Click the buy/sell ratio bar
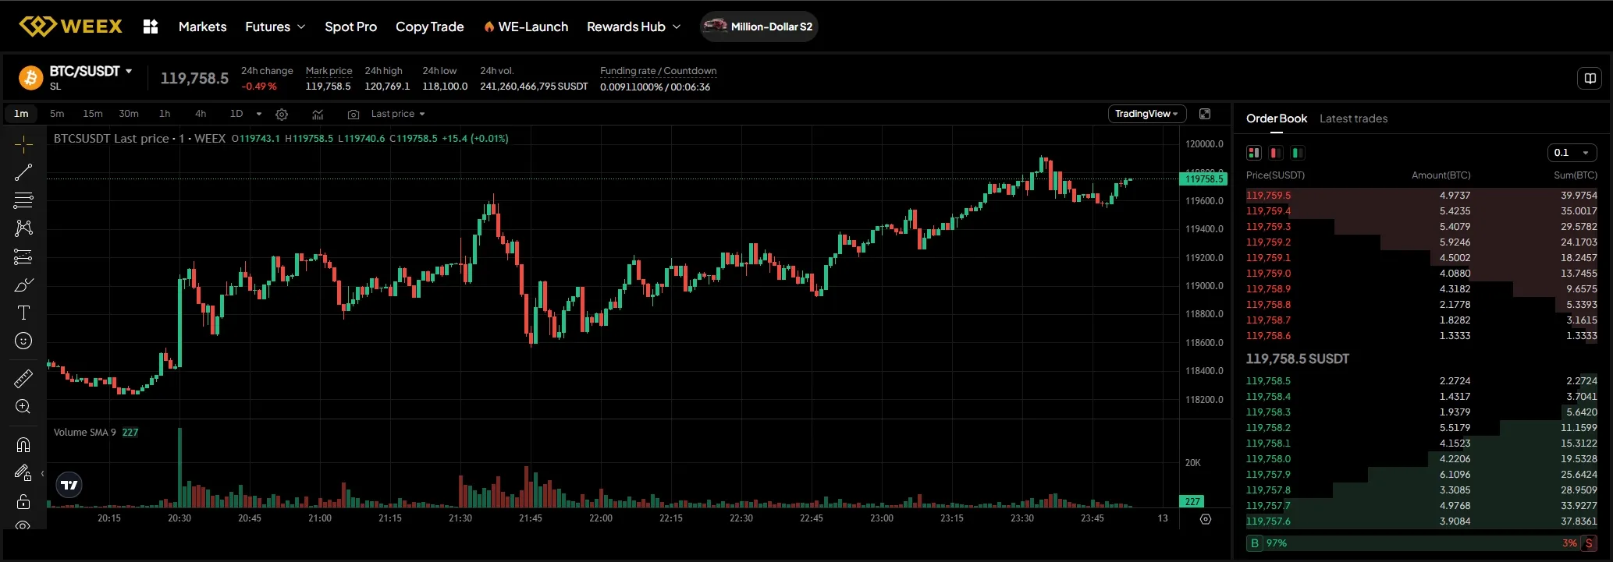 click(1422, 543)
